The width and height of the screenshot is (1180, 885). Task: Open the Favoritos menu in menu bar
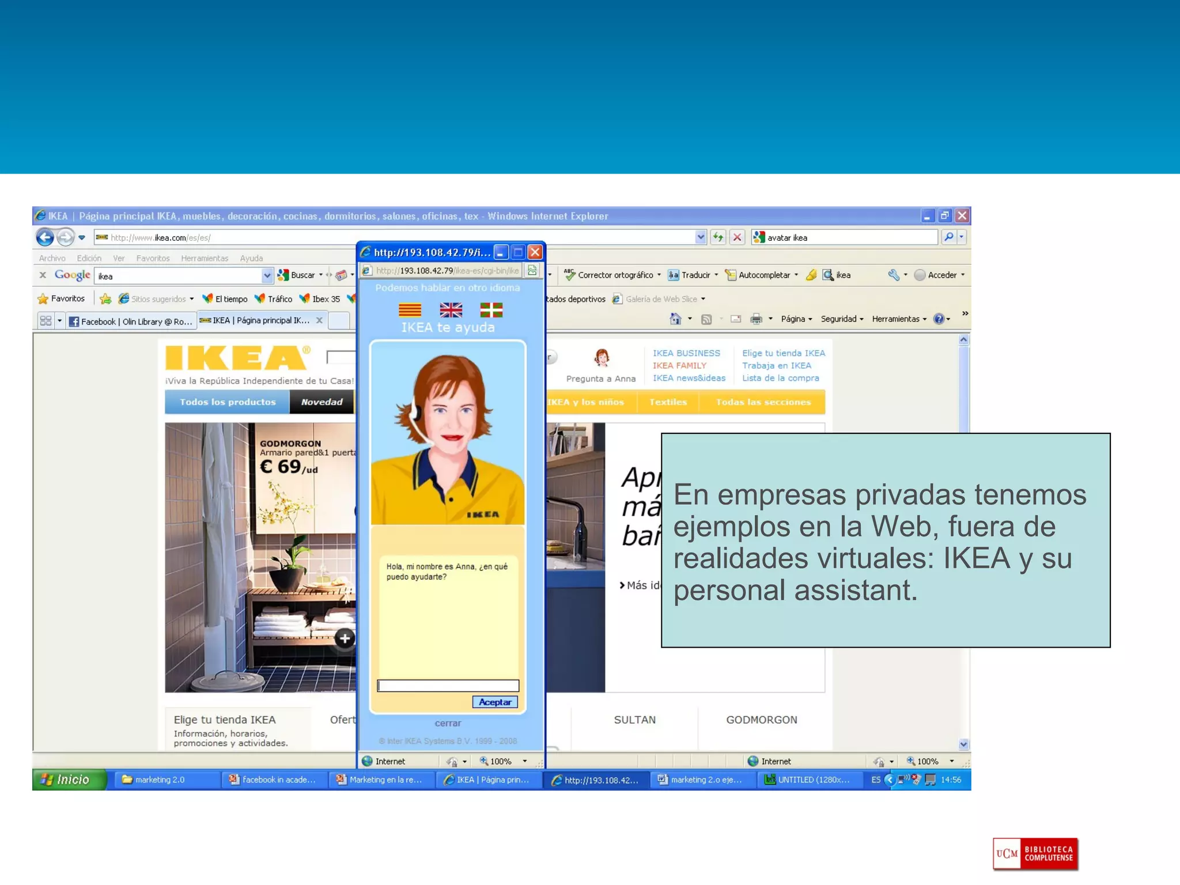click(x=153, y=258)
